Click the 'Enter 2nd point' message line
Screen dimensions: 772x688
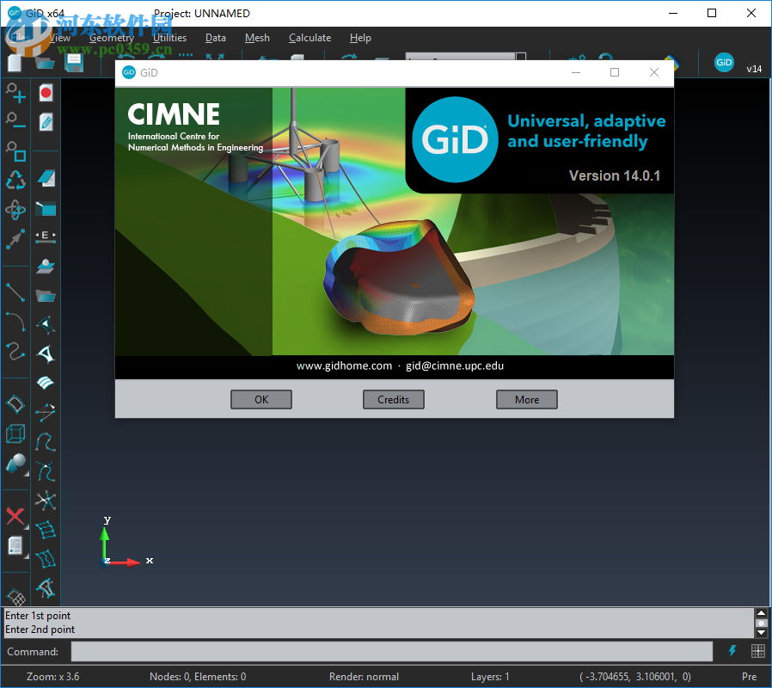coord(40,629)
